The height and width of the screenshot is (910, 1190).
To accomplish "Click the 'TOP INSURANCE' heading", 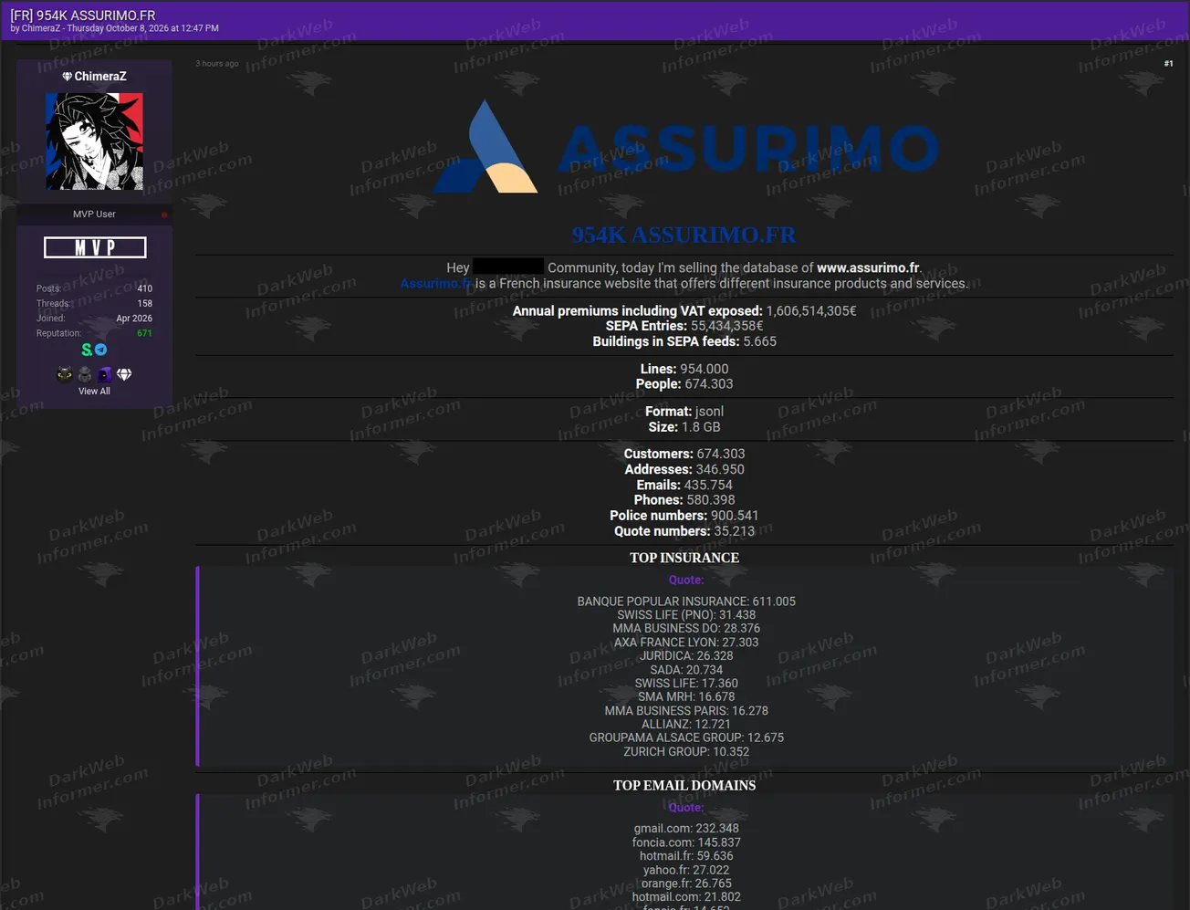I will tap(684, 558).
